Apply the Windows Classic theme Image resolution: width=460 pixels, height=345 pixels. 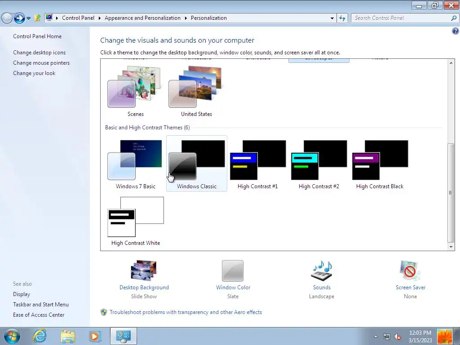[197, 164]
